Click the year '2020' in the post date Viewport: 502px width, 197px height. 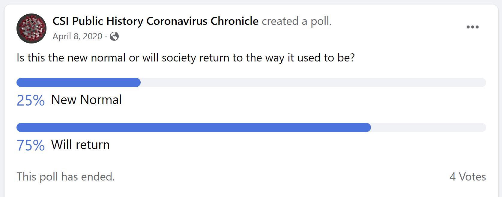point(92,36)
